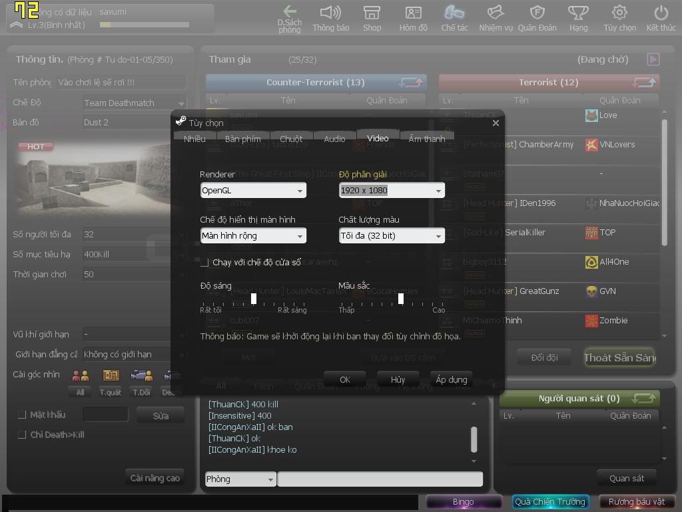Click the Quan sát button
Image resolution: width=682 pixels, height=512 pixels.
(x=626, y=478)
